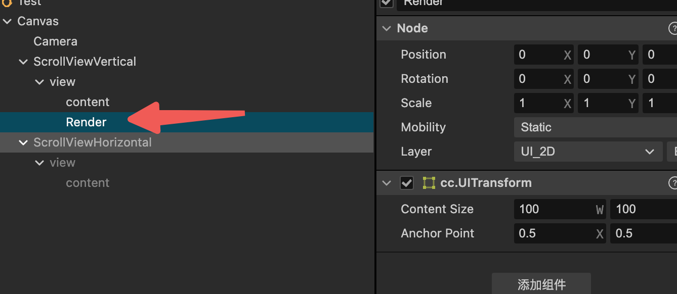
Task: Click the Content Size width field
Action: pos(554,209)
